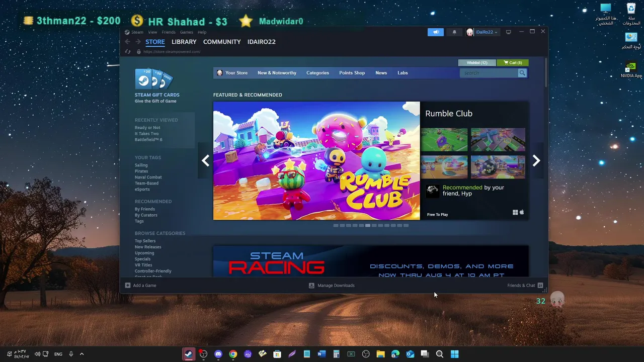
Task: Open Labs in store nav
Action: 403,73
